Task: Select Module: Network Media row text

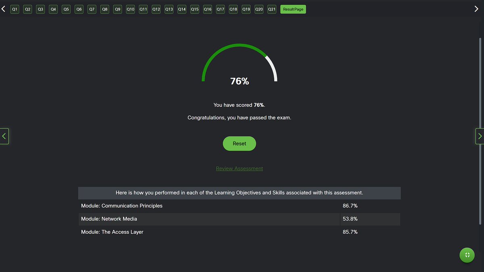Action: pos(109,219)
